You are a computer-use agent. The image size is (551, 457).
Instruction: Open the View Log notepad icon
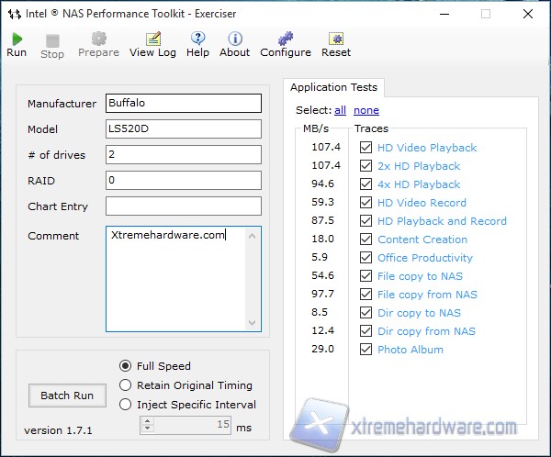tap(152, 39)
